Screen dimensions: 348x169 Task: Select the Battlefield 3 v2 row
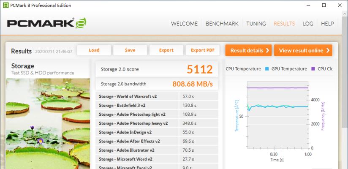coord(157,105)
